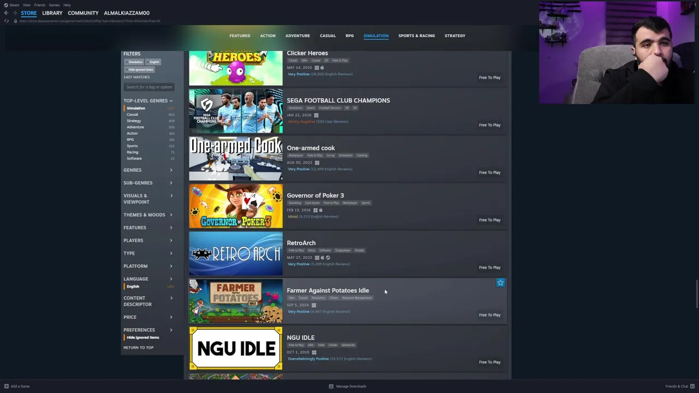The image size is (699, 393).
Task: Click the store URL address text
Action: click(x=90, y=21)
